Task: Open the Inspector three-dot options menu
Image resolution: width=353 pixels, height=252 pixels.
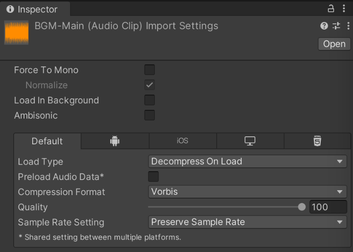Action: [344, 8]
